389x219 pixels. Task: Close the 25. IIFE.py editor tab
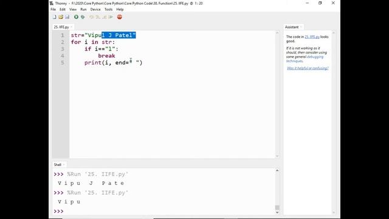click(x=72, y=27)
